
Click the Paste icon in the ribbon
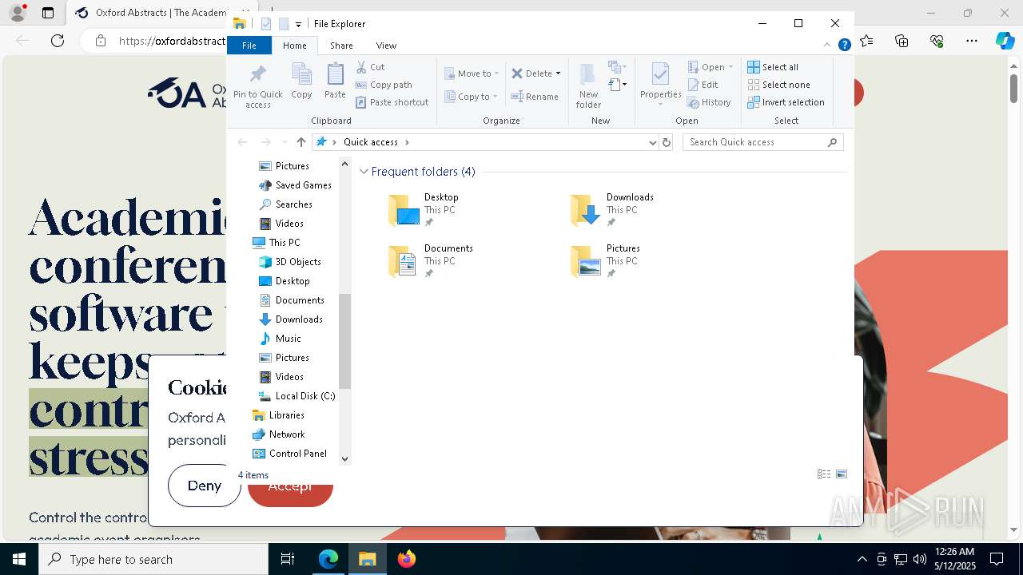coord(335,75)
